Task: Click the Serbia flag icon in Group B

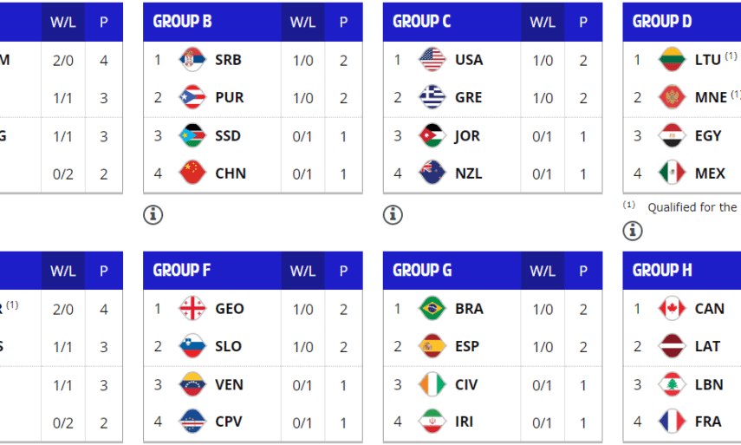Action: (x=192, y=60)
